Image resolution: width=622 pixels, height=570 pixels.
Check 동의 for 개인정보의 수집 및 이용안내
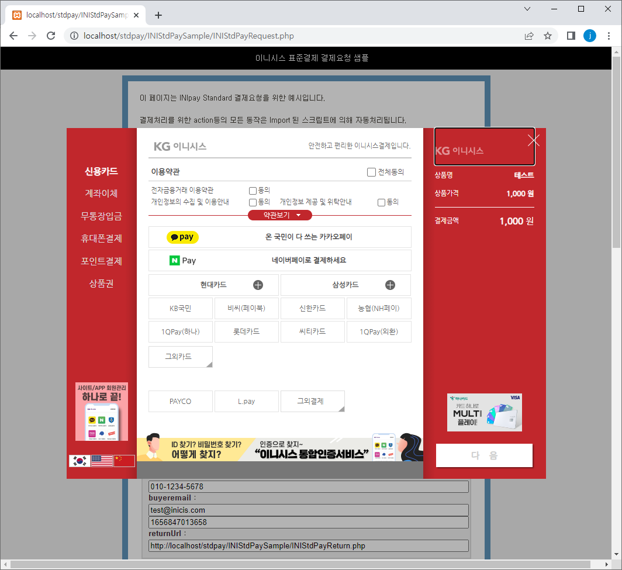[x=253, y=202]
